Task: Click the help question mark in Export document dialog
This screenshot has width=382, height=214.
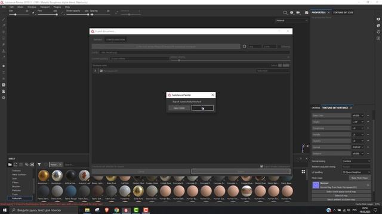Action: click(279, 31)
